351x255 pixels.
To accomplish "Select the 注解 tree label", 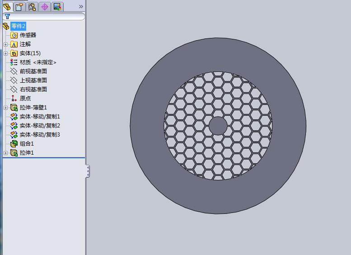I will pos(25,44).
